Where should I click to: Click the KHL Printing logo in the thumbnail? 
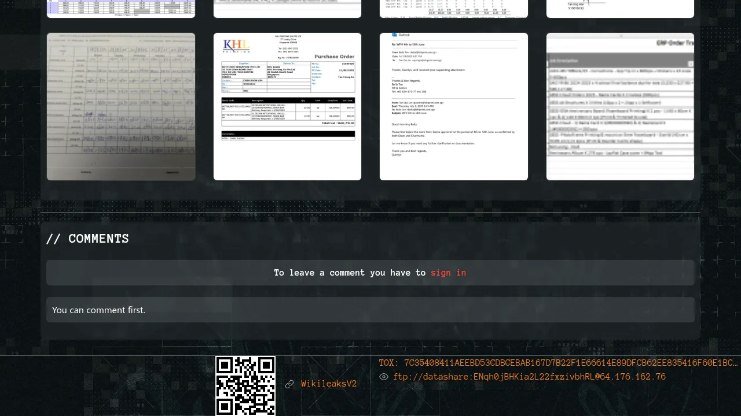coord(236,46)
